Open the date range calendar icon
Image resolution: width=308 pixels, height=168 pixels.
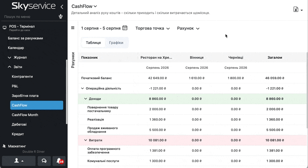125,28
